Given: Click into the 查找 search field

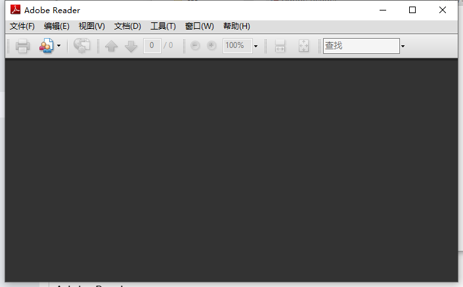Looking at the screenshot, I should click(361, 46).
